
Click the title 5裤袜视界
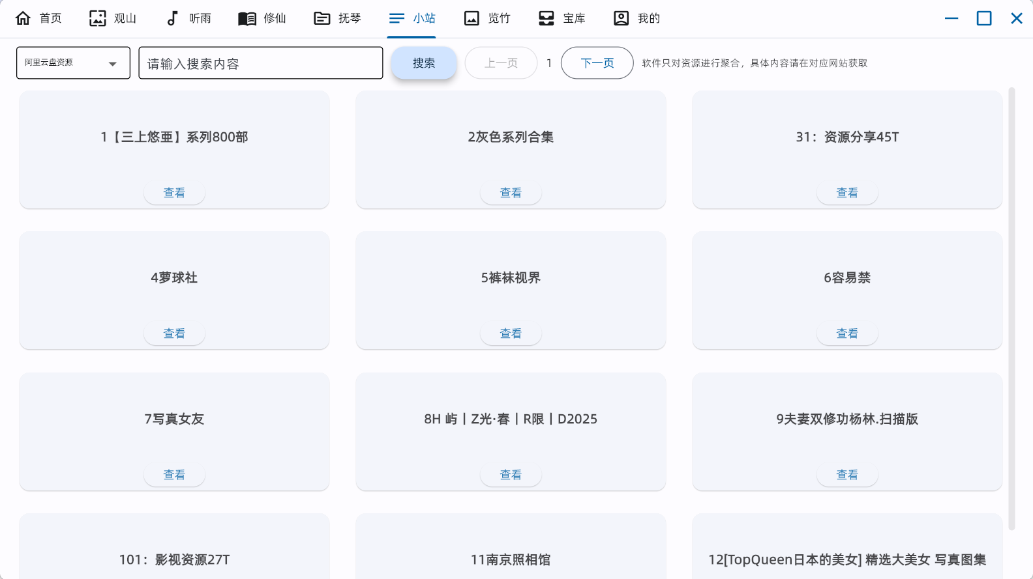pyautogui.click(x=511, y=277)
